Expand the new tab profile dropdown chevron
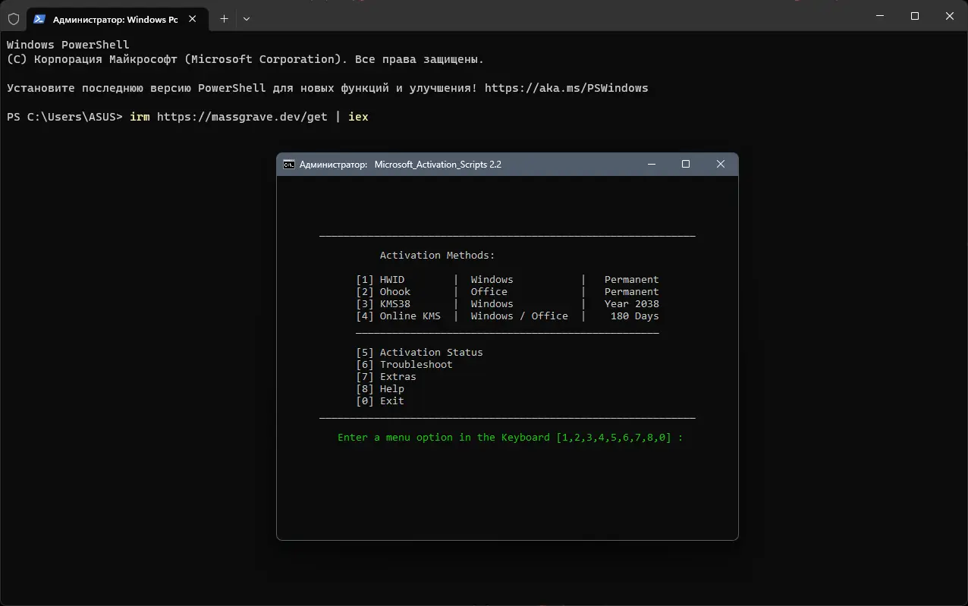This screenshot has width=968, height=606. [x=247, y=18]
